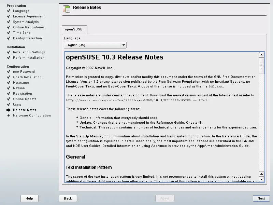Click the bullet starting with "Update: Changes"
The width and height of the screenshot is (273, 205).
(x=141, y=123)
